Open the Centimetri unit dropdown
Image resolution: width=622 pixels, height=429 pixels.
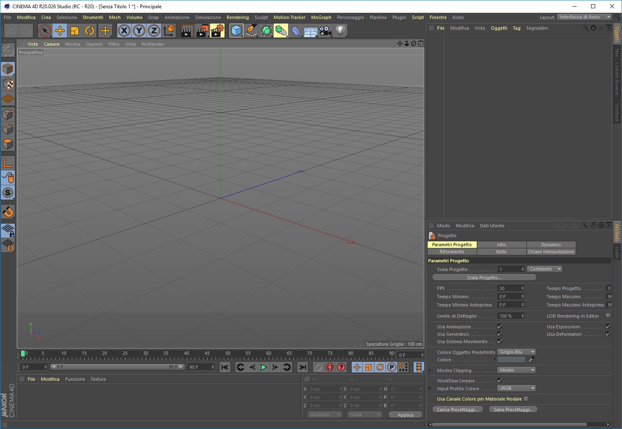point(545,269)
